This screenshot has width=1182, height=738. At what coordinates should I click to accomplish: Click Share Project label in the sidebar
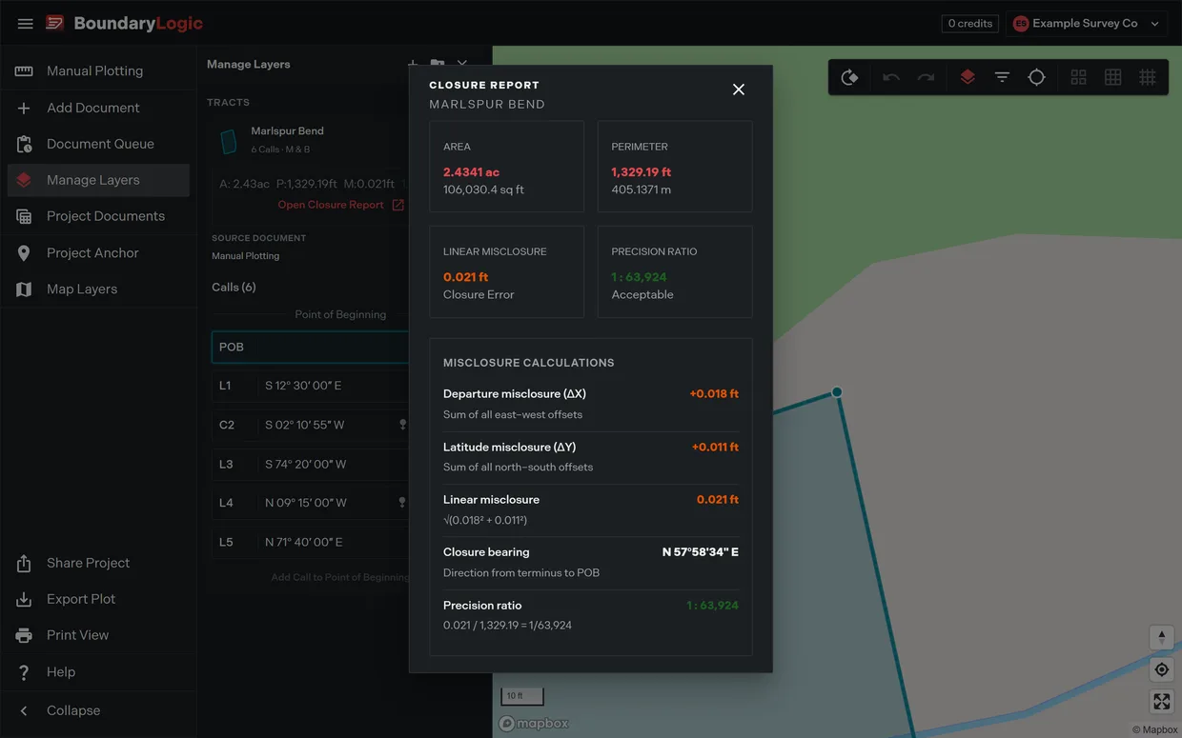click(x=88, y=563)
